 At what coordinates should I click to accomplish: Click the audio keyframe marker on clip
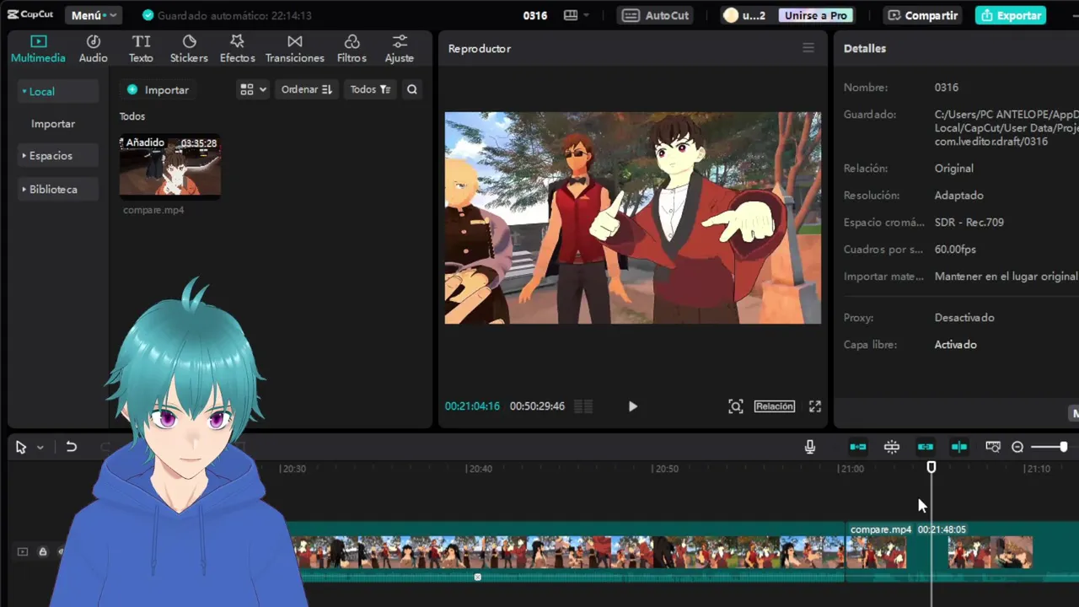click(x=478, y=577)
